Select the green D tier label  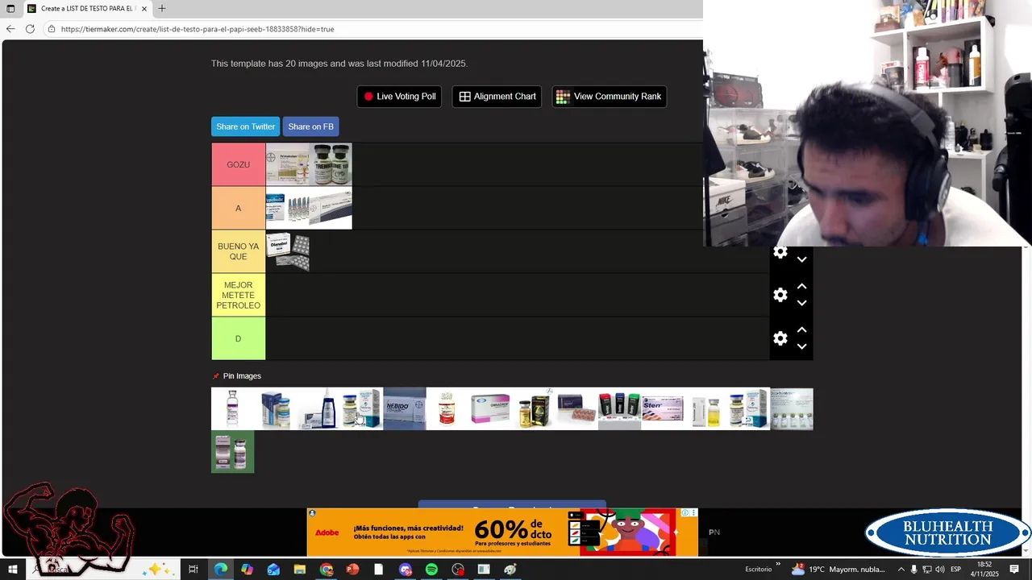pos(238,338)
